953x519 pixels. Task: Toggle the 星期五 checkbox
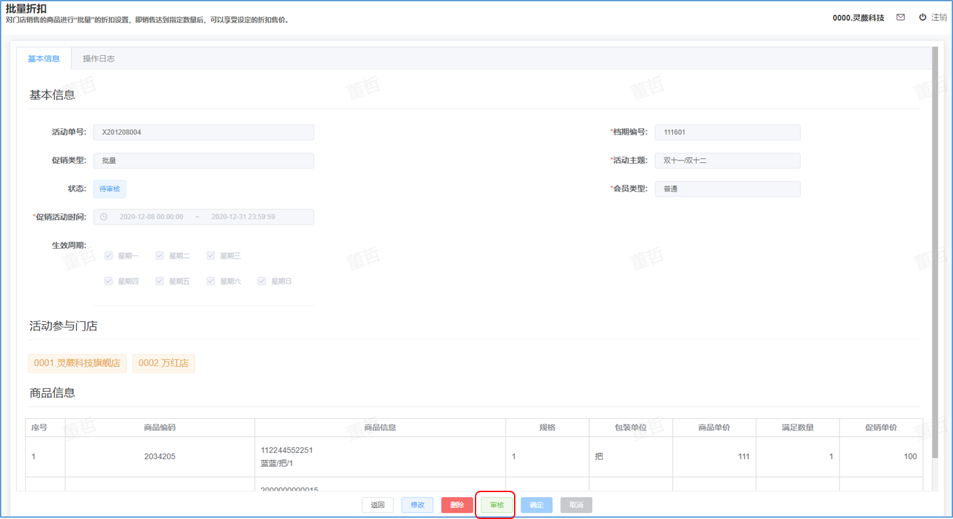(160, 281)
